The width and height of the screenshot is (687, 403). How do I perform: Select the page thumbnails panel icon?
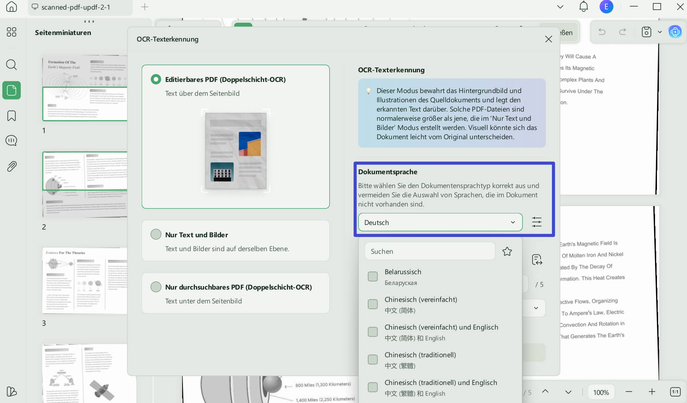tap(12, 90)
